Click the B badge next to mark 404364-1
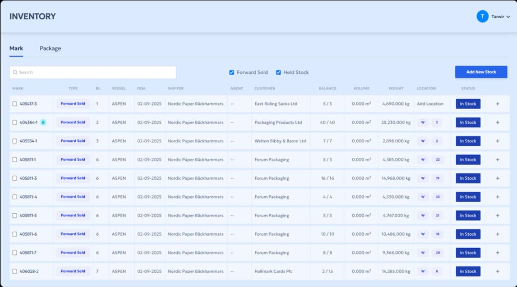The image size is (517, 287). 43,122
